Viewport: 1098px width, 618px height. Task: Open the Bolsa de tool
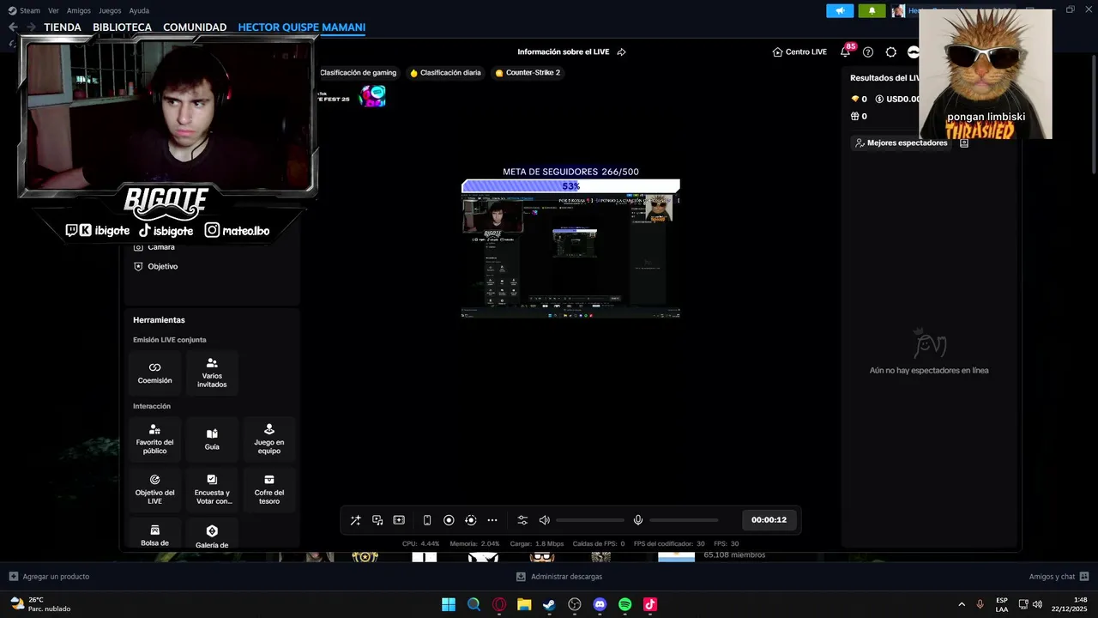[x=155, y=534]
